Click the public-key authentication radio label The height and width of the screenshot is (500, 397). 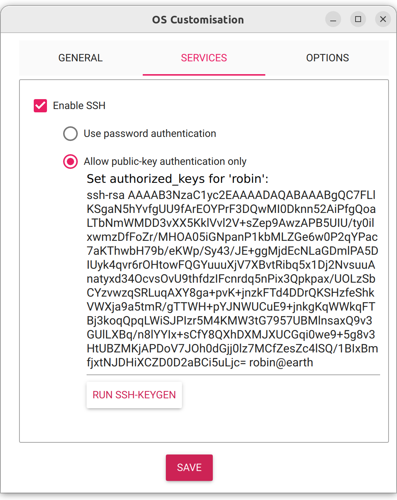165,162
